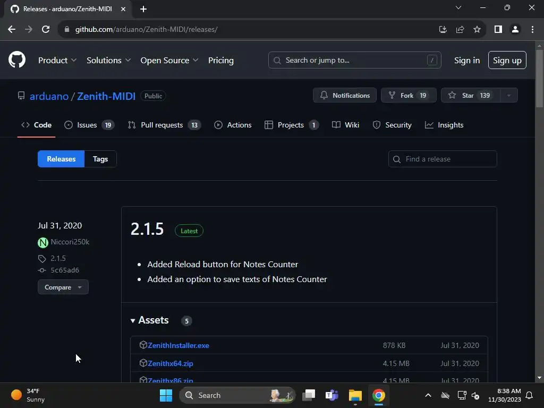
Task: Expand the Open Source menu
Action: pos(169,61)
